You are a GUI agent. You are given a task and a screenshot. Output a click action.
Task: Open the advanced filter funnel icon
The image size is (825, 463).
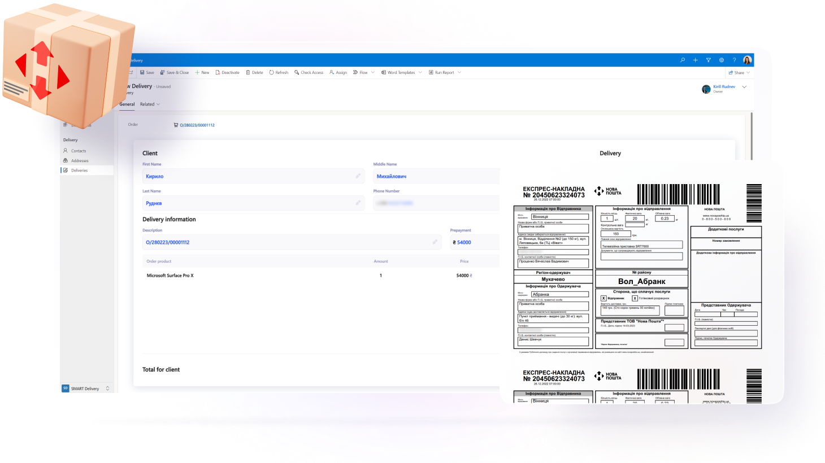click(708, 60)
